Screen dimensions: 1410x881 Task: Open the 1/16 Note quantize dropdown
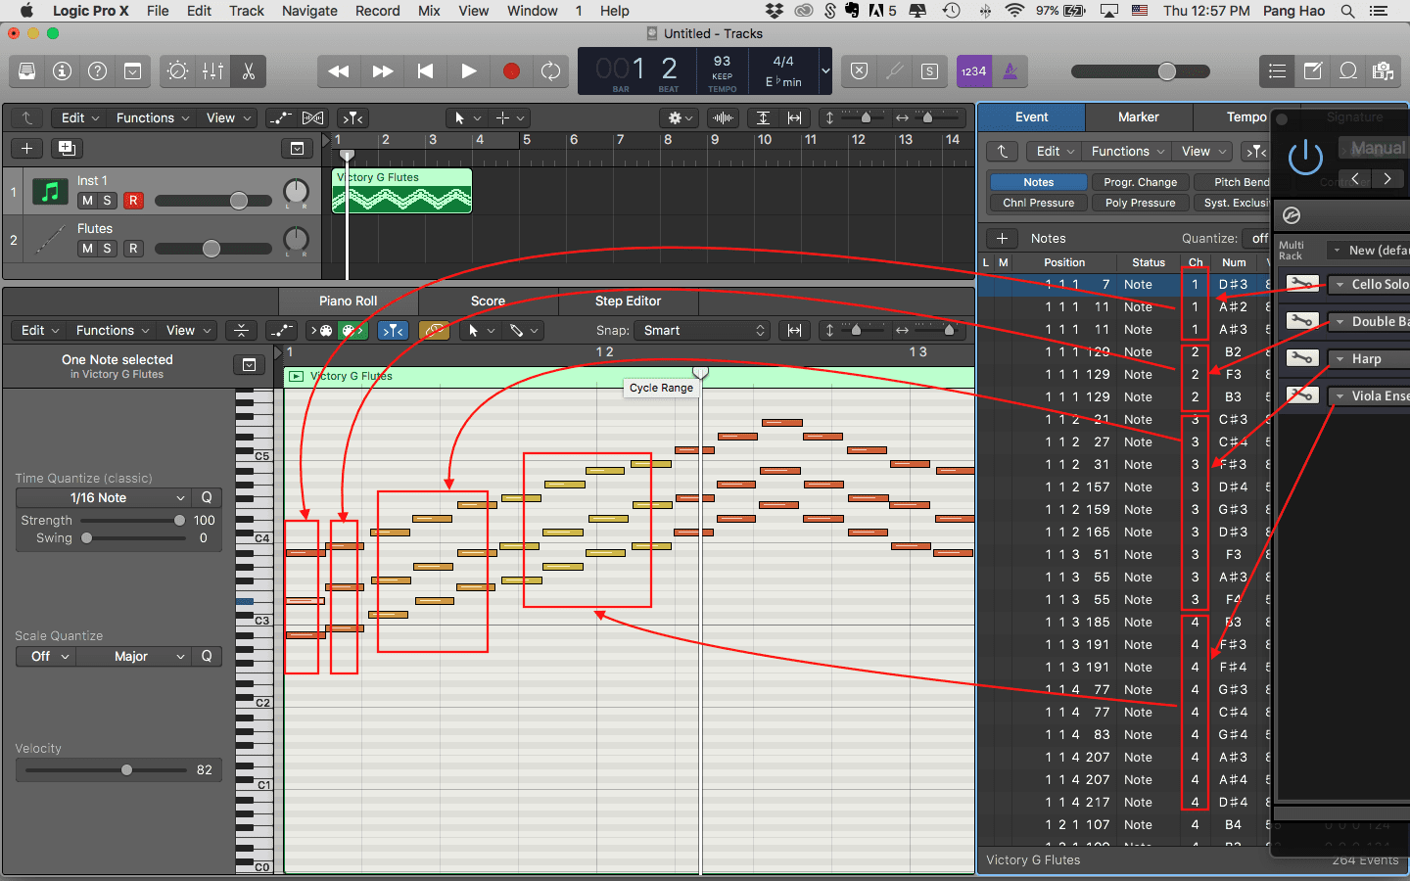point(104,498)
